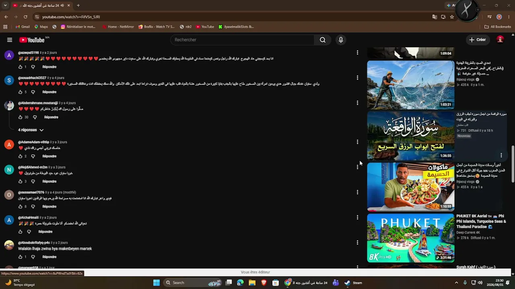Open options menu for @AdameAdam-v8t6p's comment
Image resolution: width=515 pixels, height=289 pixels.
tap(357, 142)
